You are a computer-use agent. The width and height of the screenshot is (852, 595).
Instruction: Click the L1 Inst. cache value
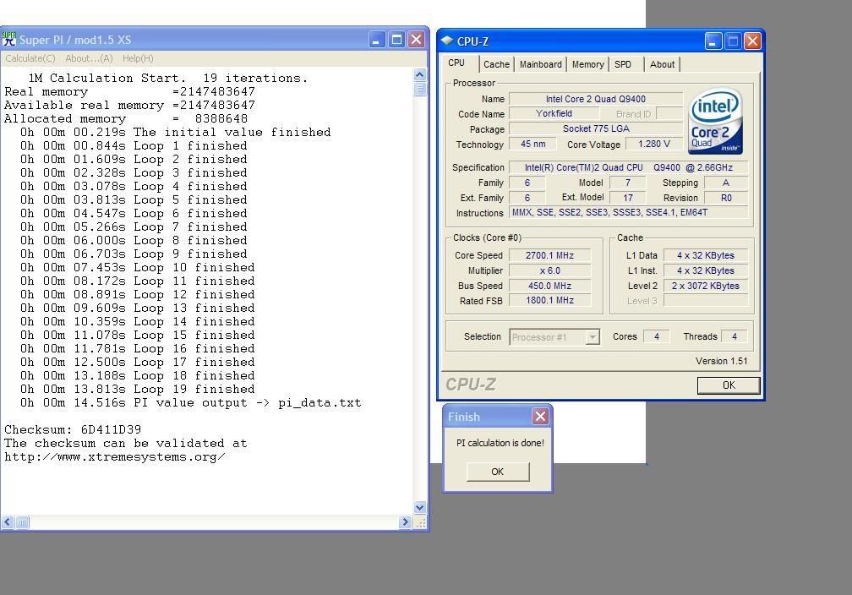705,270
